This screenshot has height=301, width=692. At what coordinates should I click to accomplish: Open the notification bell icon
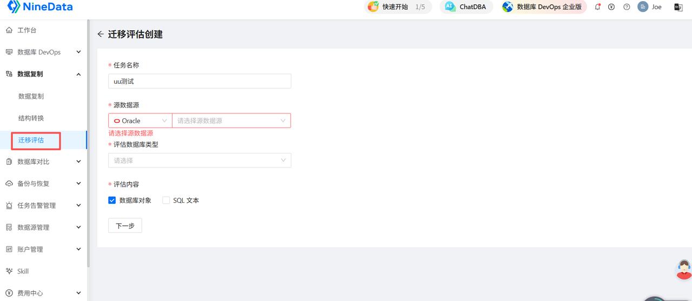(597, 7)
